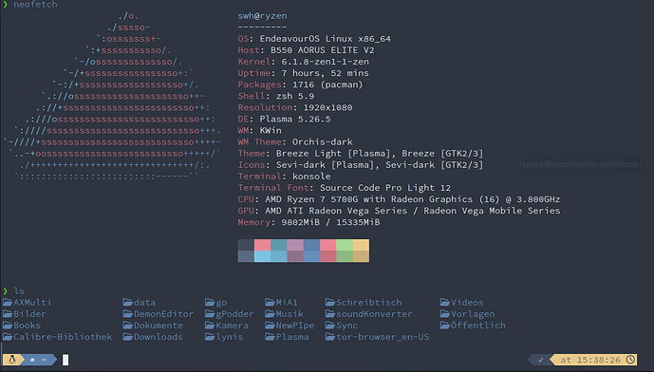Click the "KWin" window manager value

pos(271,131)
